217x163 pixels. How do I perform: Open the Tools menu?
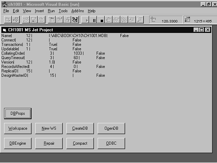(63, 11)
